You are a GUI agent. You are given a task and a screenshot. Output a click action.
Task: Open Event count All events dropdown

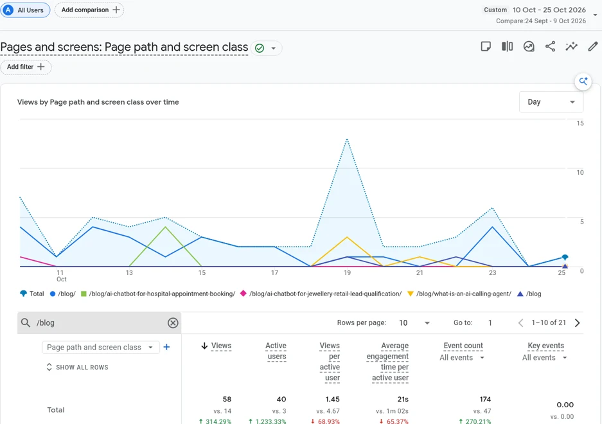pos(462,358)
